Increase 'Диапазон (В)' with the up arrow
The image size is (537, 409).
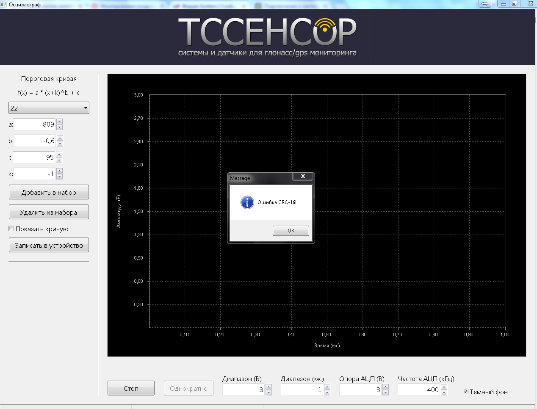[268, 387]
